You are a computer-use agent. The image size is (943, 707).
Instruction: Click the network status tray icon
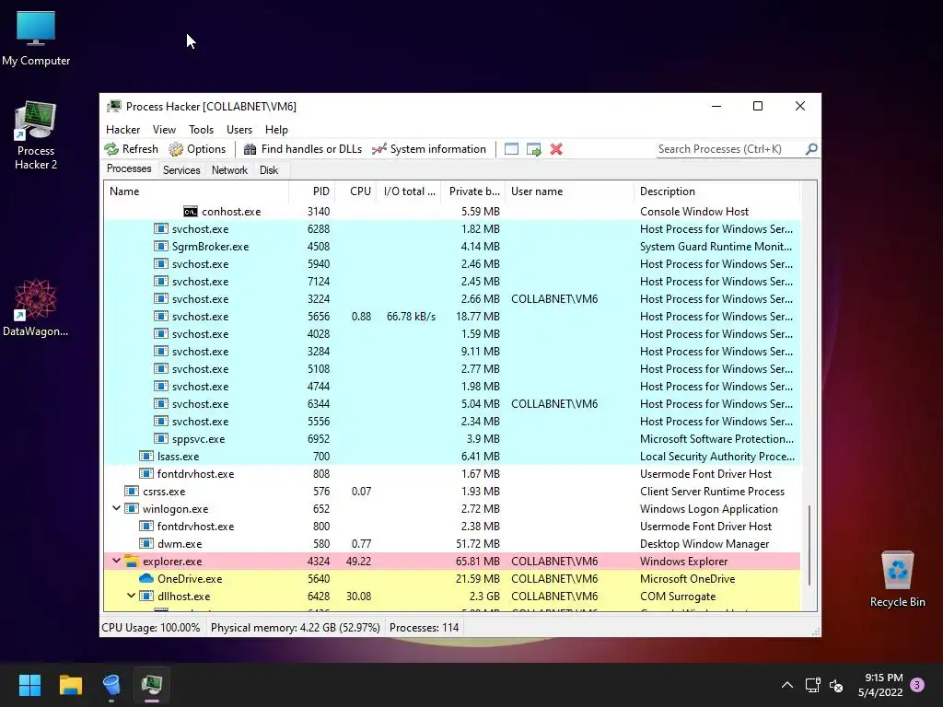click(x=812, y=685)
